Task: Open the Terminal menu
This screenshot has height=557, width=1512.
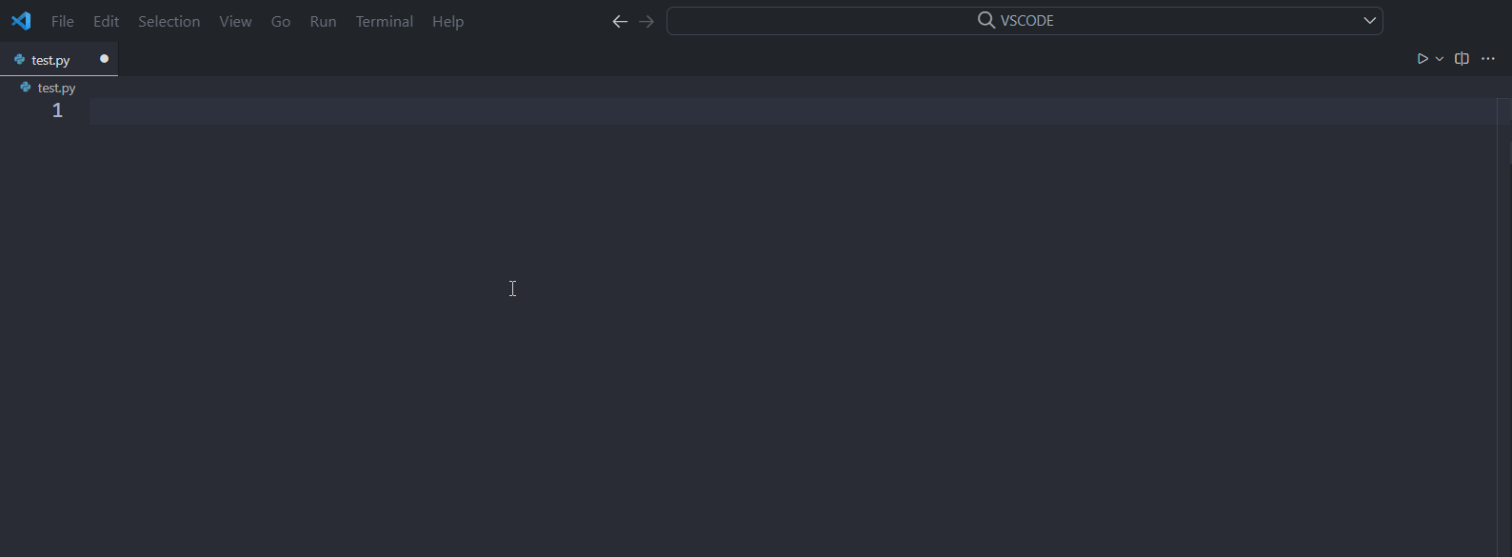Action: [x=384, y=21]
